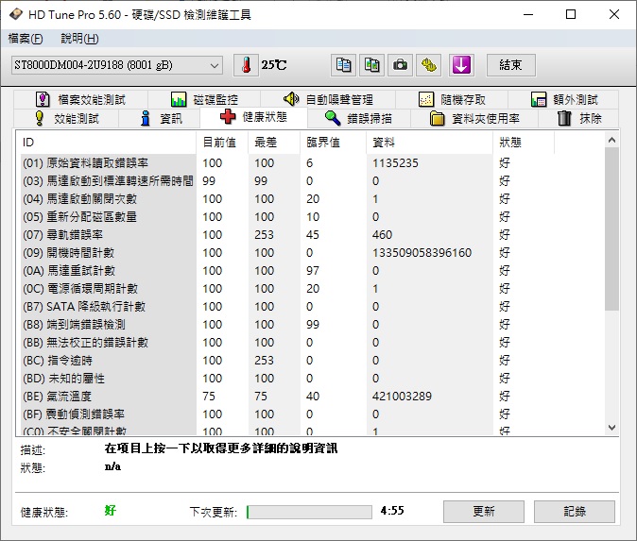Select row (BC) 指令逾時
Viewport: 637px width, 541px height.
313,361
